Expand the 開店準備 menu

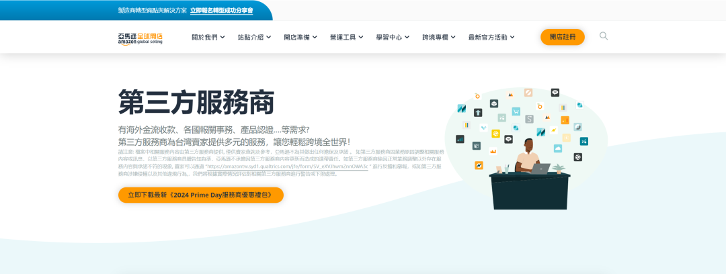300,37
